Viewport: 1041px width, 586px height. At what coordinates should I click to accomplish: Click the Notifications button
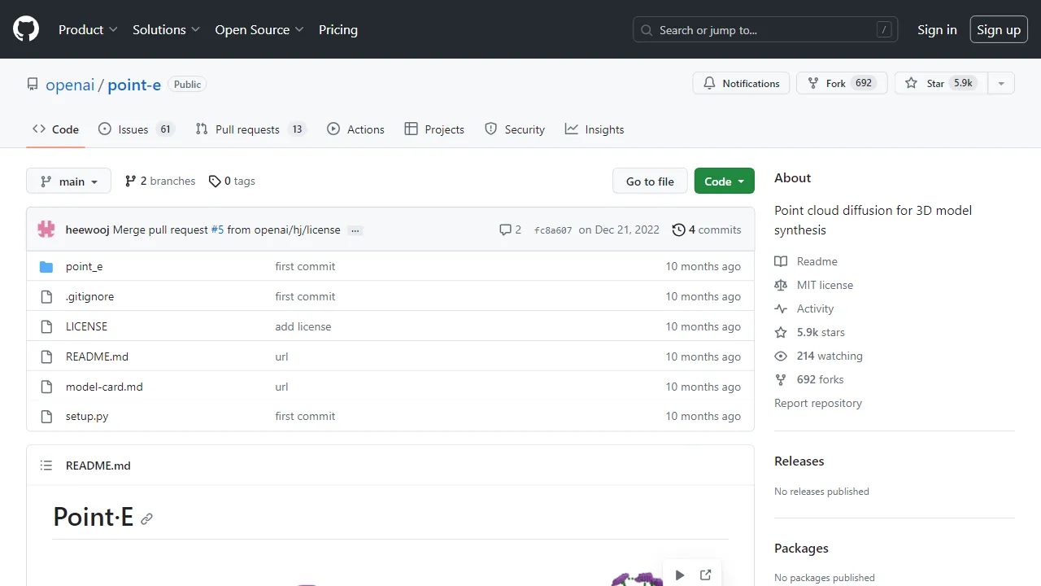tap(741, 83)
